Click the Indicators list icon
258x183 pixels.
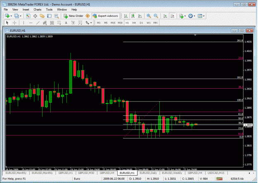[181, 16]
